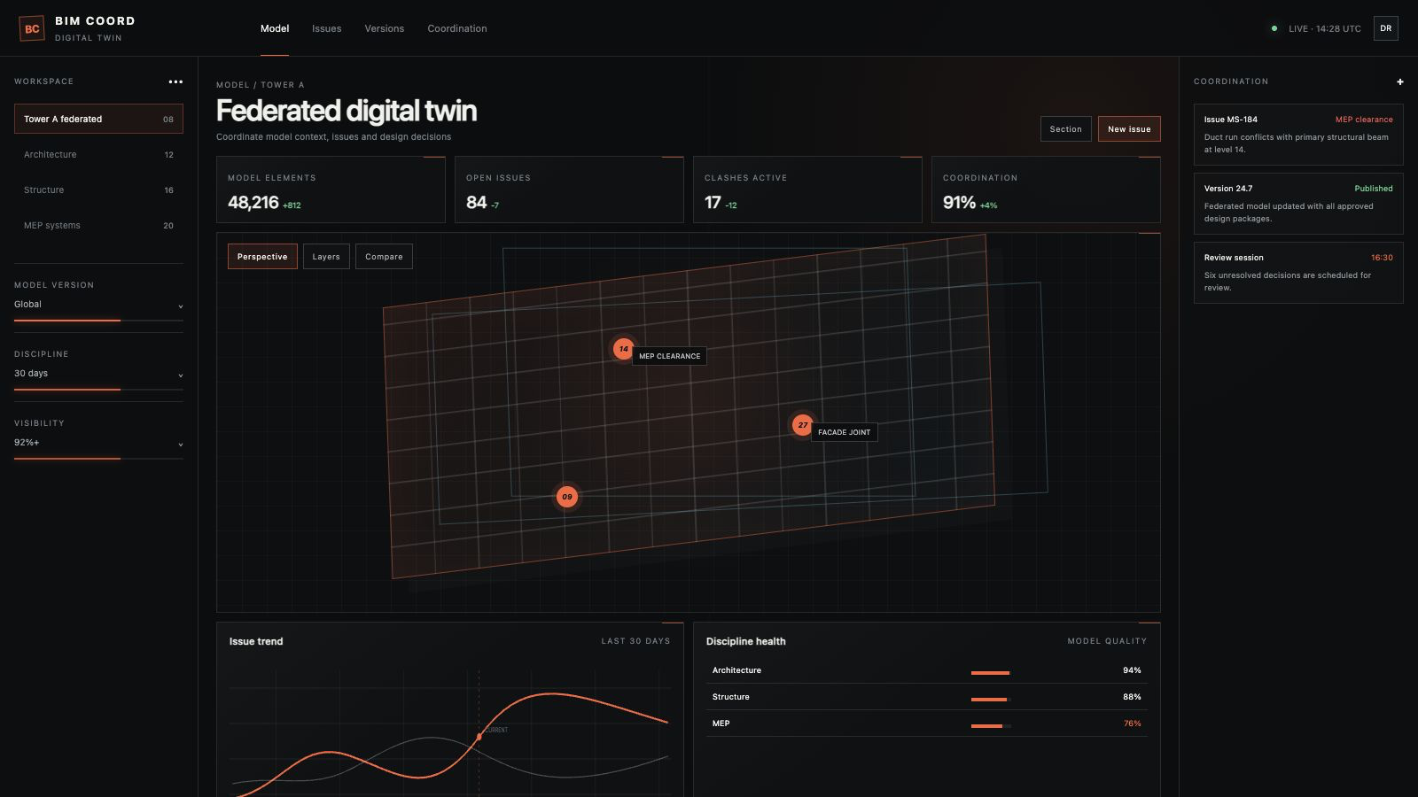Viewport: 1418px width, 797px height.
Task: Select clash marker 14 on model
Action: (623, 349)
